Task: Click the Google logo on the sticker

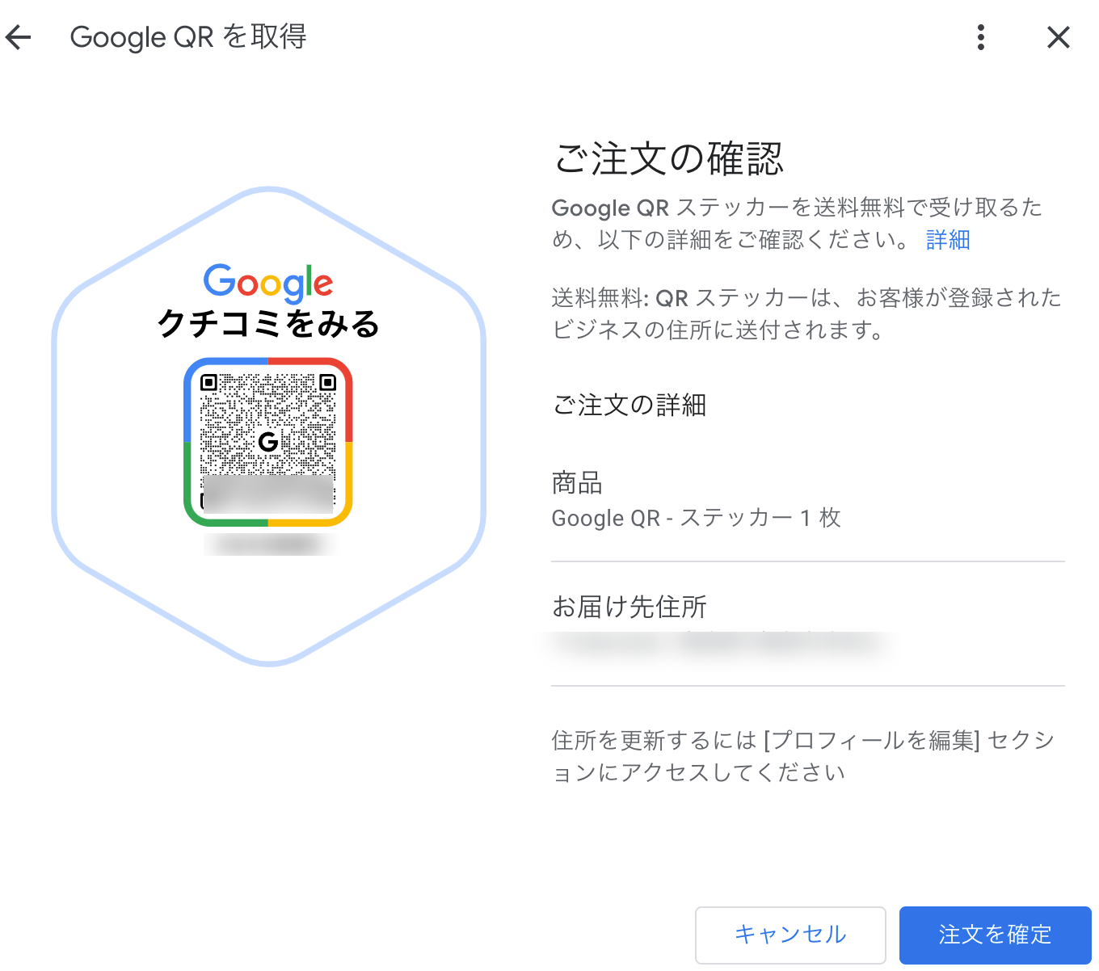Action: click(x=268, y=282)
